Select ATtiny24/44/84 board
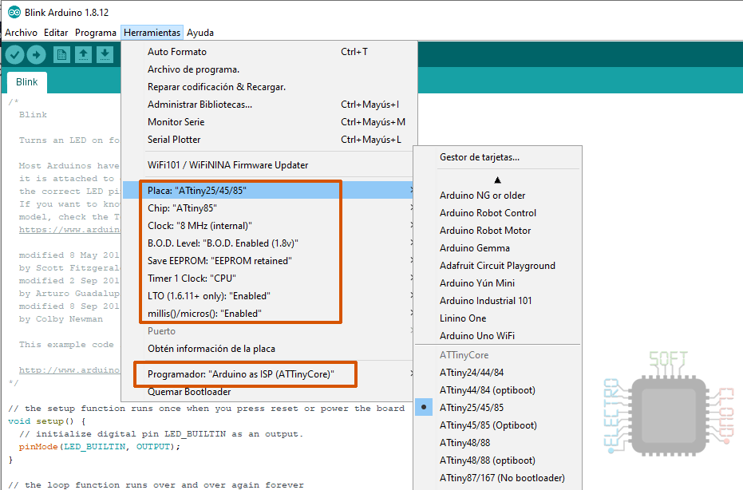 [x=498, y=373]
